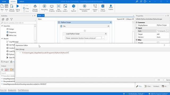Collapse the Recent group
The width and height of the screenshot is (170, 95).
[x=2, y=39]
